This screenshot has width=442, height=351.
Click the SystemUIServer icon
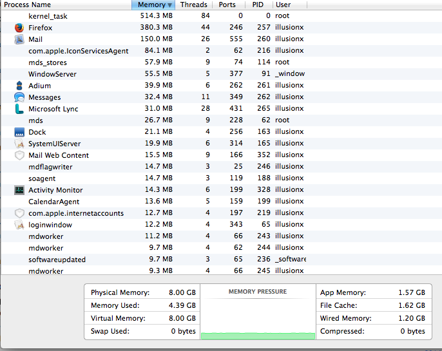point(19,144)
